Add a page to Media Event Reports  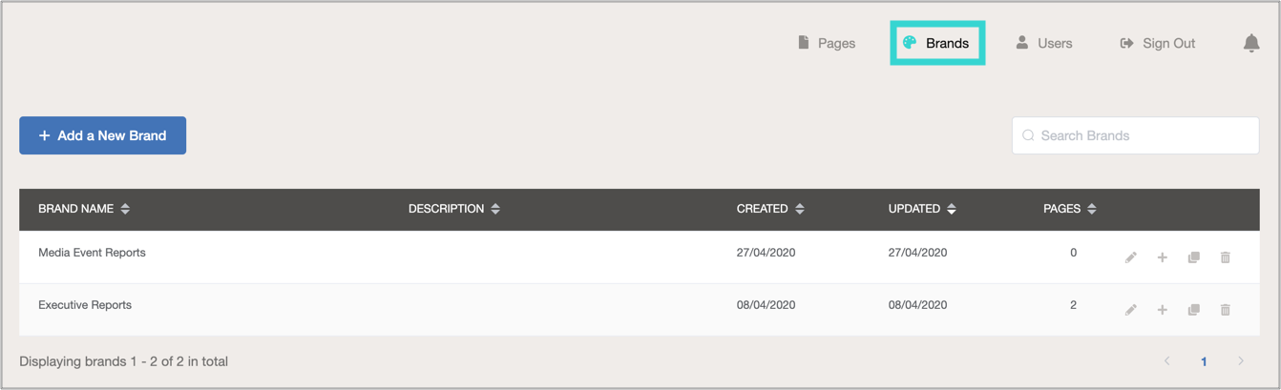pyautogui.click(x=1162, y=257)
